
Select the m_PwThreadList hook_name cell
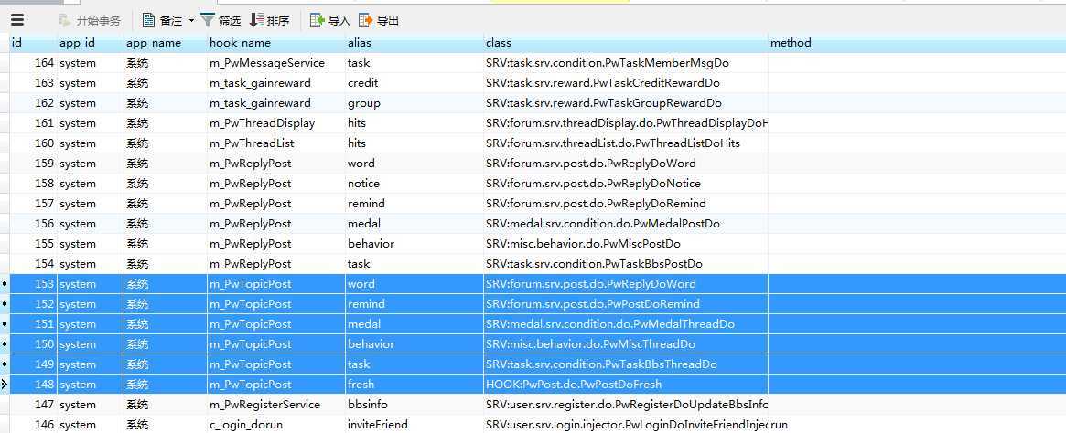point(276,143)
